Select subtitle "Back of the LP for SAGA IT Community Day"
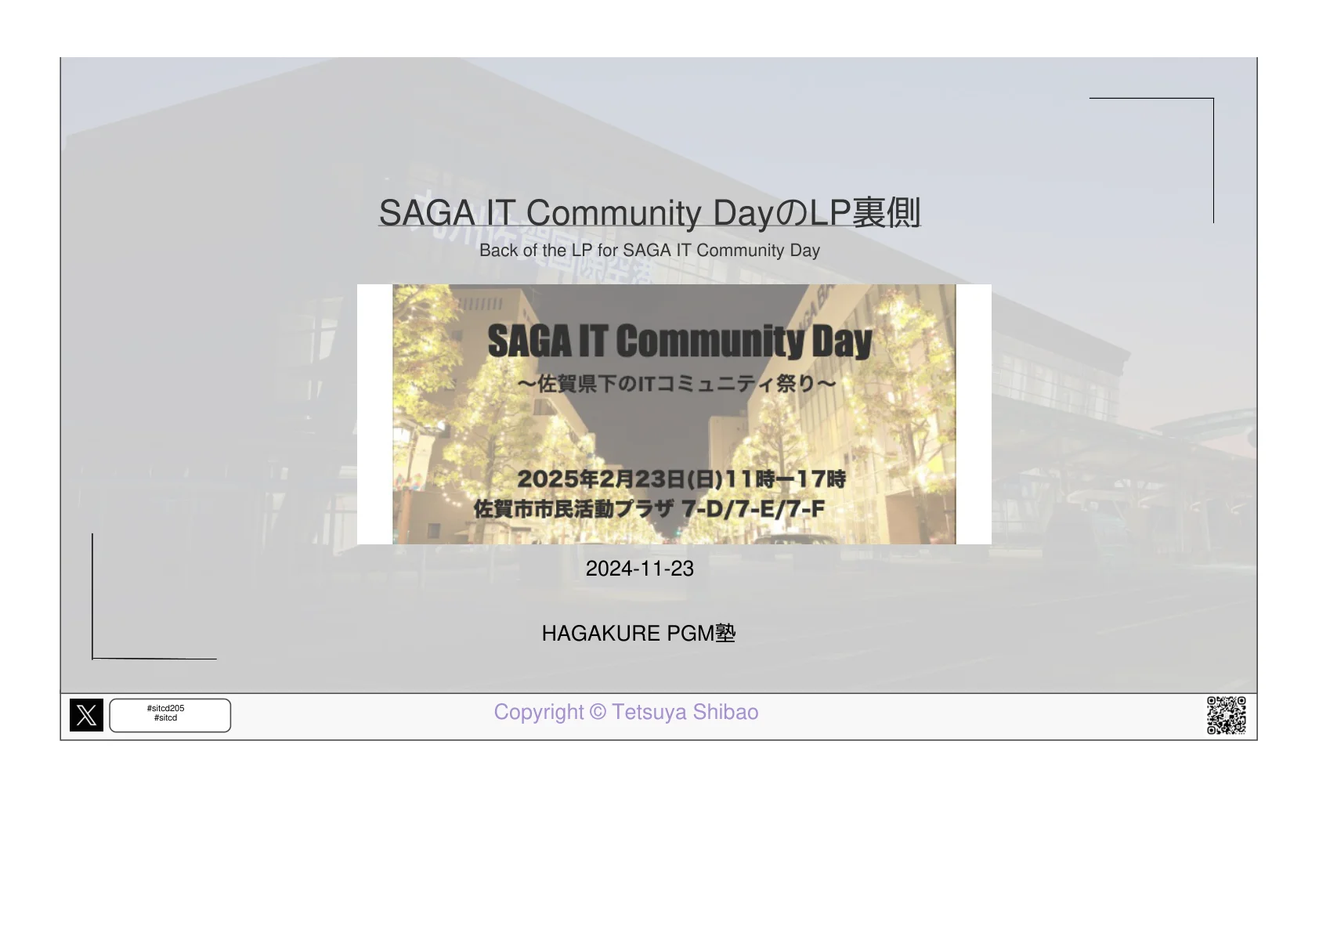Image resolution: width=1319 pixels, height=932 pixels. point(649,251)
